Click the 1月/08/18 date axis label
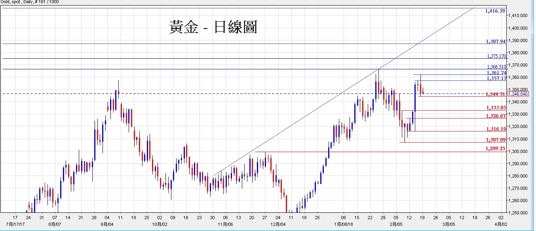 tap(344, 224)
